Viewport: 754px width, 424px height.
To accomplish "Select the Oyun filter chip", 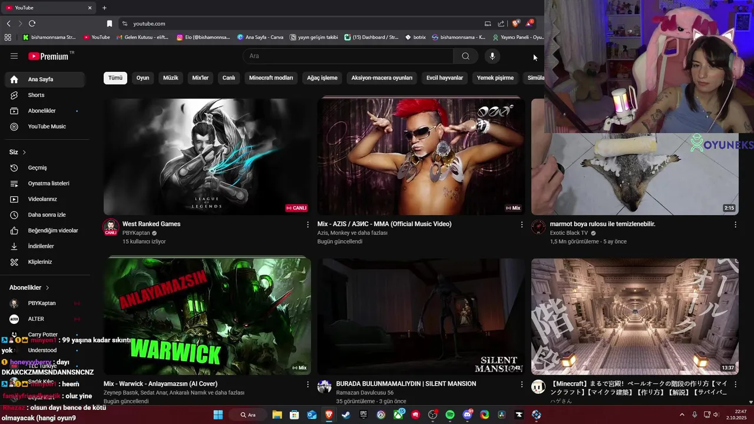I will (143, 78).
